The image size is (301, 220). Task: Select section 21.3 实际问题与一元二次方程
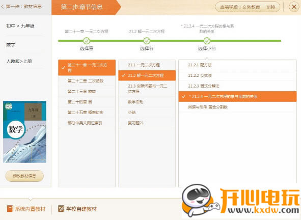pyautogui.click(x=147, y=89)
